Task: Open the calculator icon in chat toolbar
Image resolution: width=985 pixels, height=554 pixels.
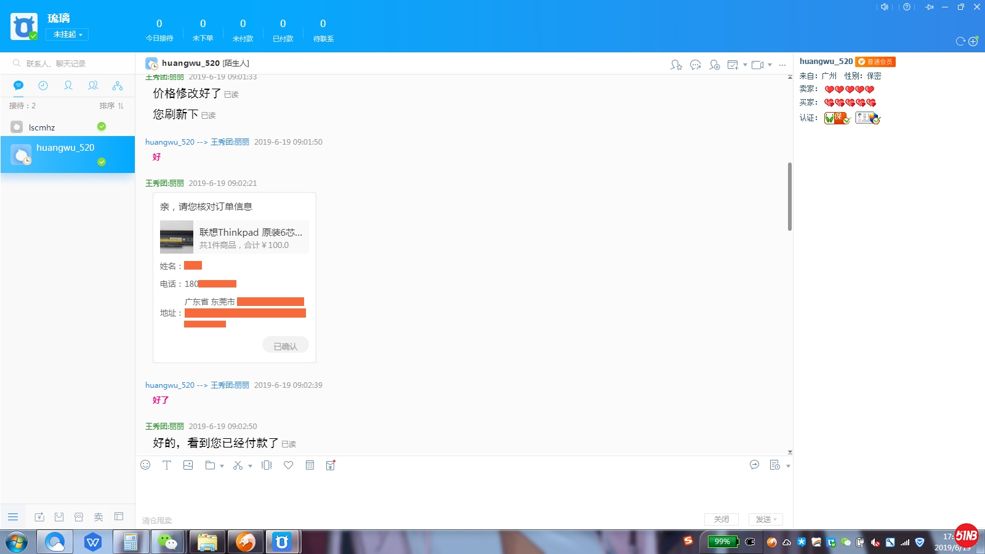Action: coord(310,465)
